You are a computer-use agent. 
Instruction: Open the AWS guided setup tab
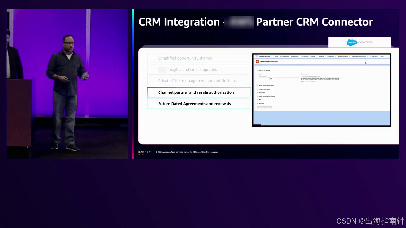pos(285,56)
